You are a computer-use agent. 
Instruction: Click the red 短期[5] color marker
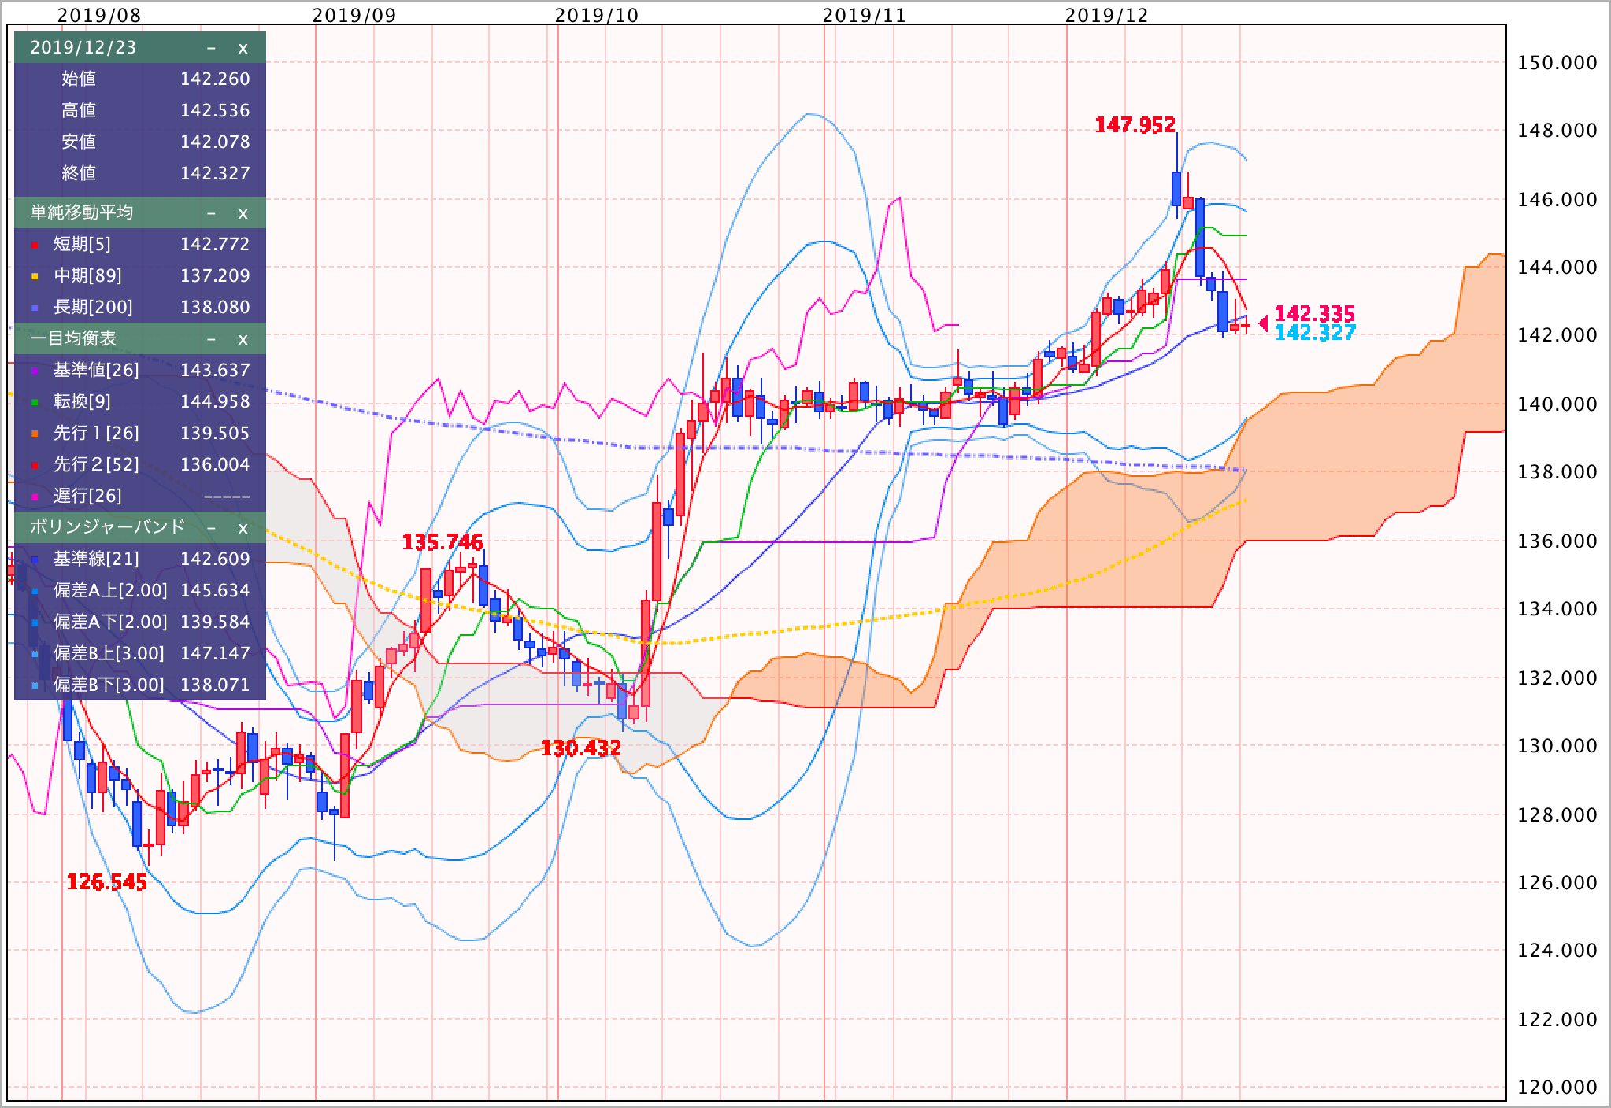35,246
